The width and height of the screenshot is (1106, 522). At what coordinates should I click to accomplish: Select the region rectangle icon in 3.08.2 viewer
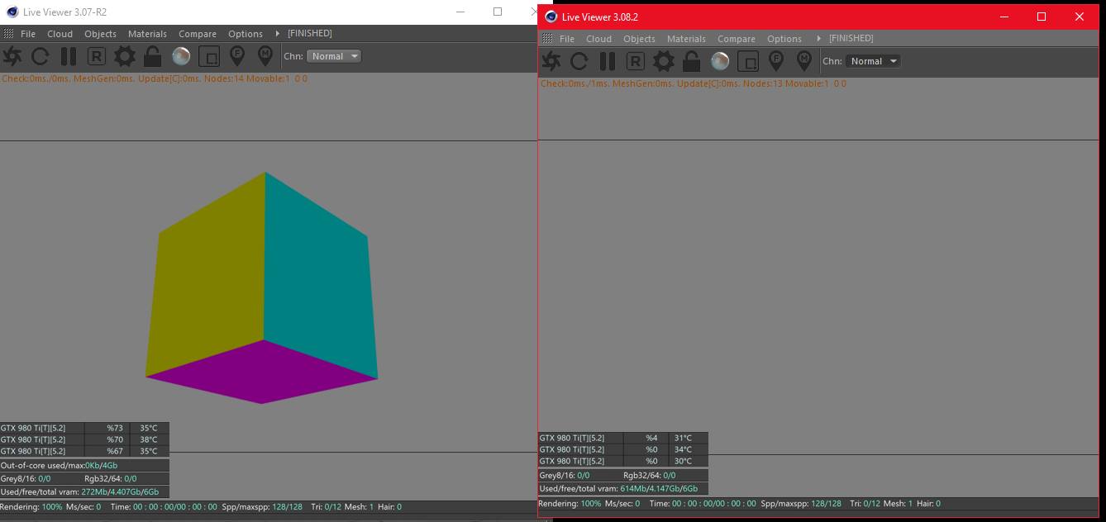pos(748,61)
